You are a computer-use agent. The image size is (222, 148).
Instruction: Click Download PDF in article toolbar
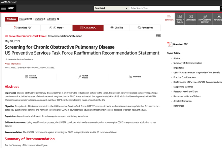pyautogui.click(x=23, y=28)
